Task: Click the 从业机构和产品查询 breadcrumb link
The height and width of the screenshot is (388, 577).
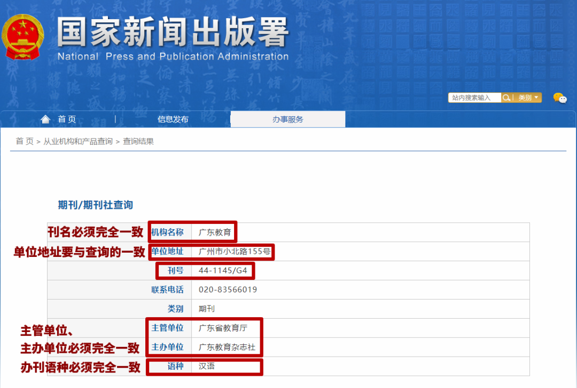Action: [78, 141]
